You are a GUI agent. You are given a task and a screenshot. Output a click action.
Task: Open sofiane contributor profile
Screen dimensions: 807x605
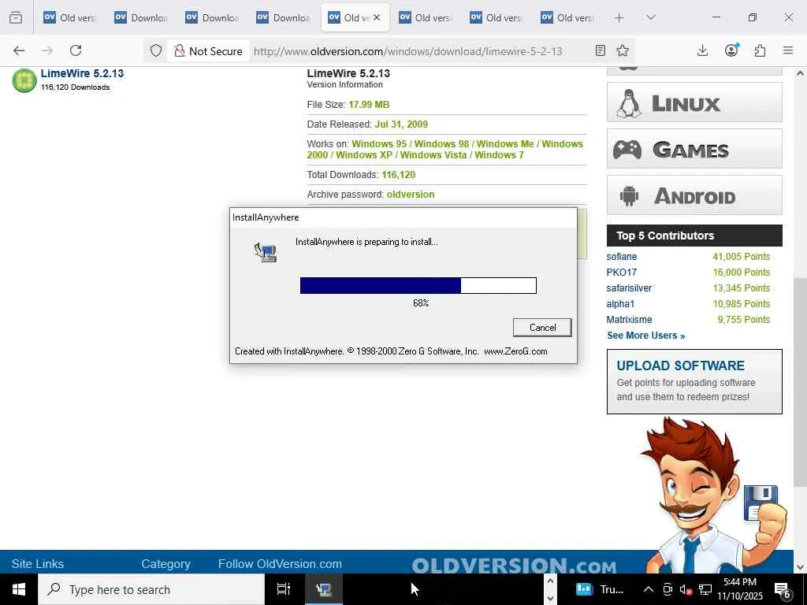click(x=621, y=256)
